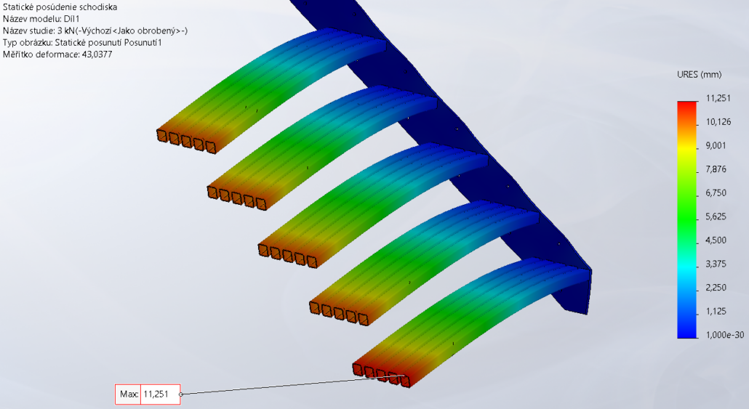Image resolution: width=749 pixels, height=409 pixels.
Task: Click the legend value 1,125
Action: 716,311
